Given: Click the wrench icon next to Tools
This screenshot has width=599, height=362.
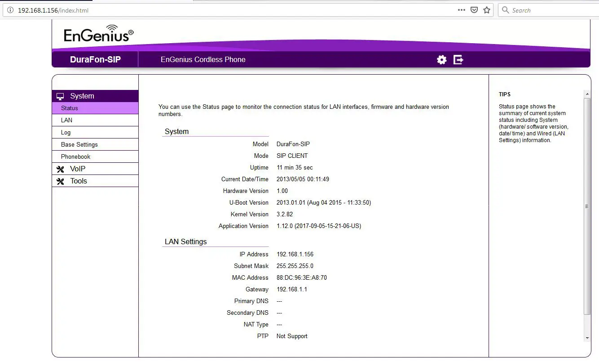Looking at the screenshot, I should pyautogui.click(x=61, y=181).
